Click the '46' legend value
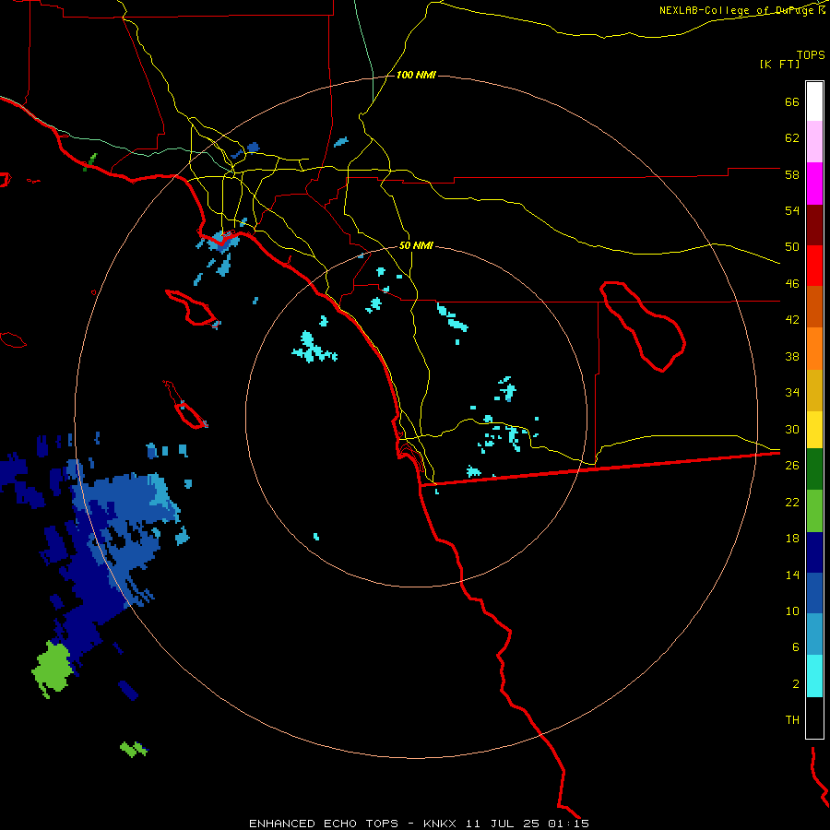 792,284
